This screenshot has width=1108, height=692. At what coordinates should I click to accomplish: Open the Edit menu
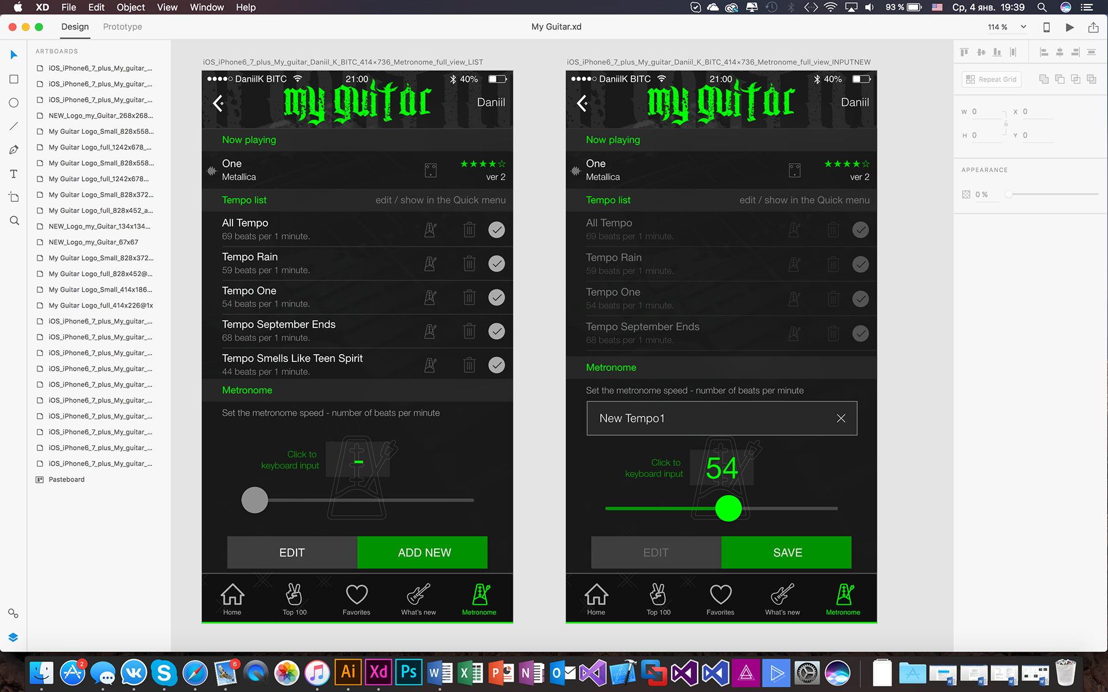point(96,7)
